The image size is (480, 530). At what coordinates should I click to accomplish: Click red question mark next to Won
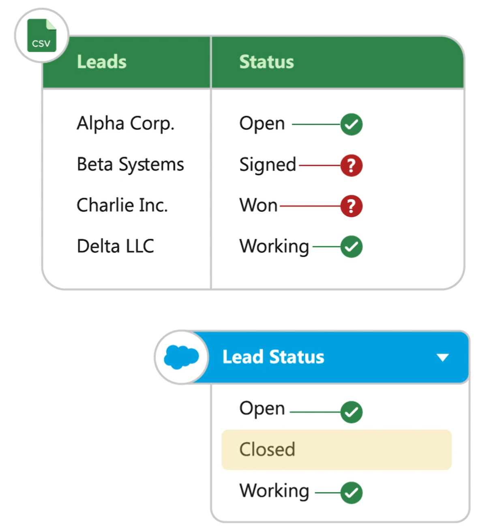[x=351, y=206]
